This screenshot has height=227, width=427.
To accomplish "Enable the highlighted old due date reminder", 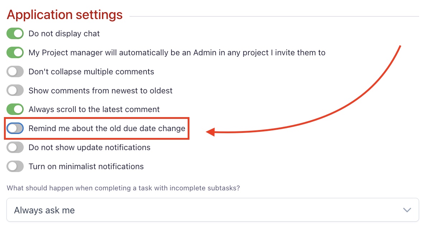I will (15, 128).
